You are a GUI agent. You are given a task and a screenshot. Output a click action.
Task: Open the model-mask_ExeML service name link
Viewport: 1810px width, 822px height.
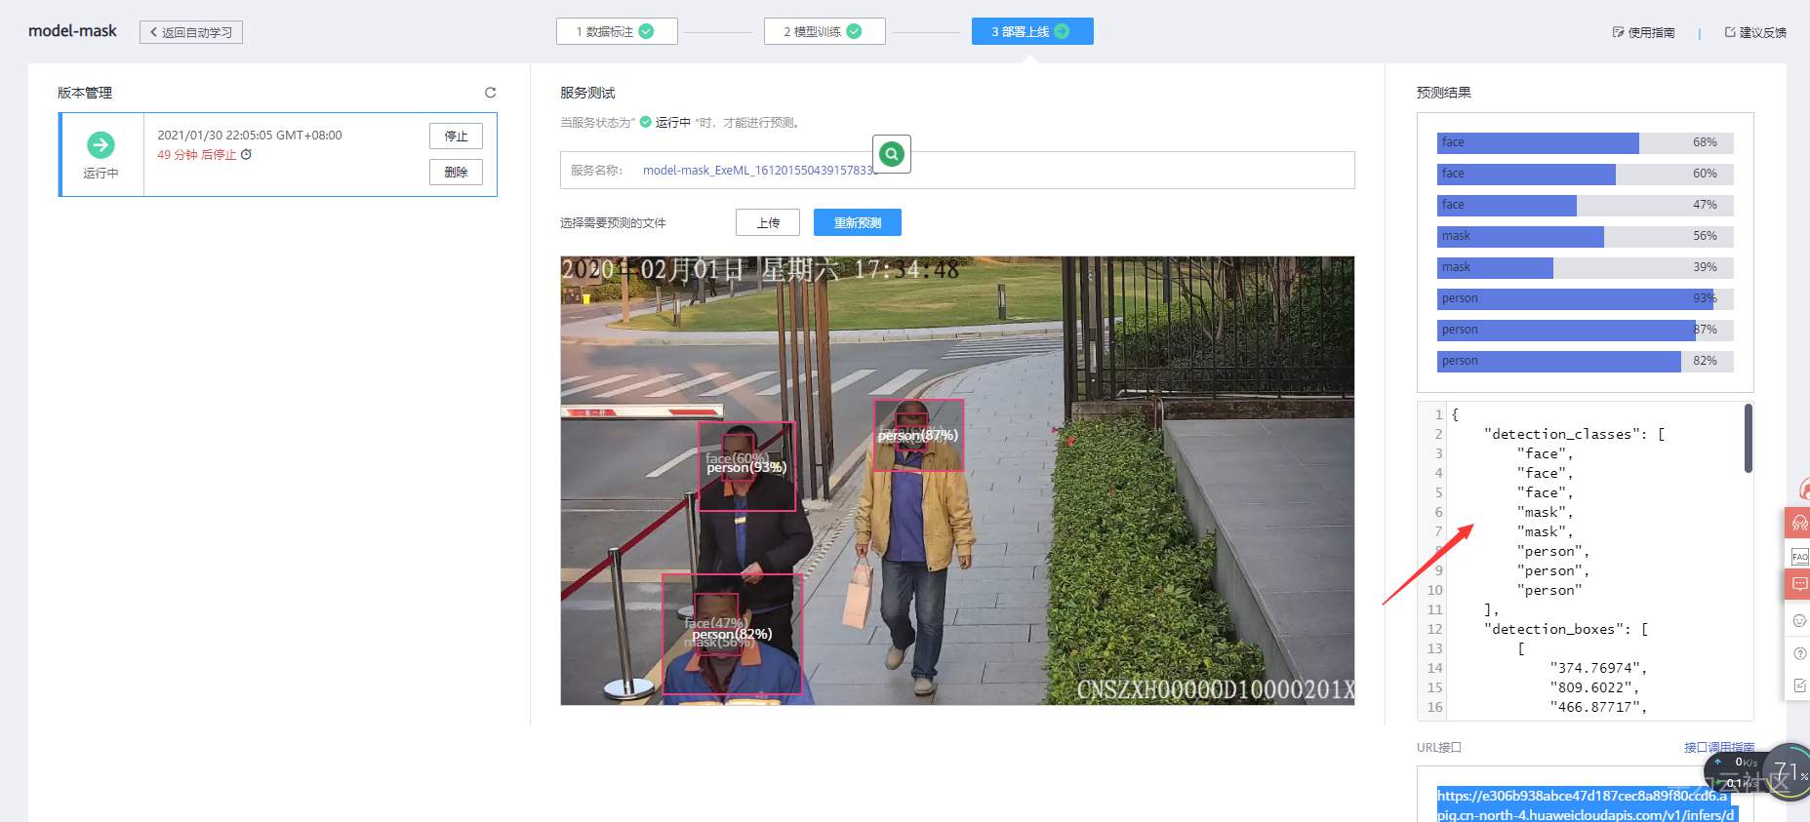[759, 170]
